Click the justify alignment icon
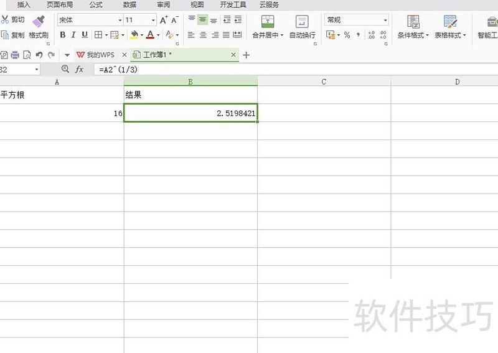498x353 pixels. click(226, 35)
